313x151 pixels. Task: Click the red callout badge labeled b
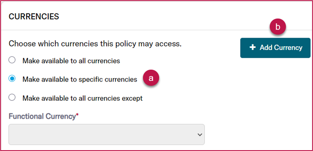coord(278,27)
